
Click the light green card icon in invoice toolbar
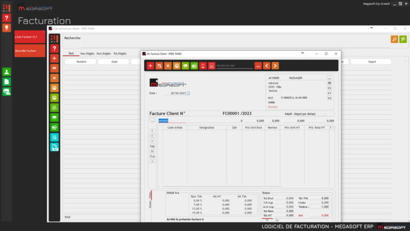point(185,66)
